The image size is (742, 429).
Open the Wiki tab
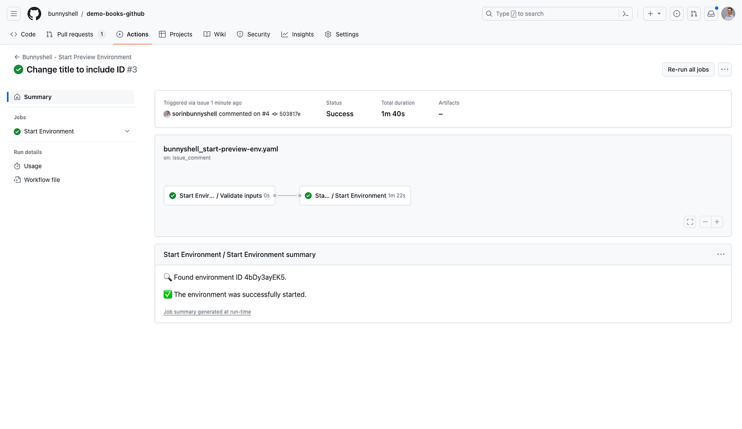coord(215,34)
